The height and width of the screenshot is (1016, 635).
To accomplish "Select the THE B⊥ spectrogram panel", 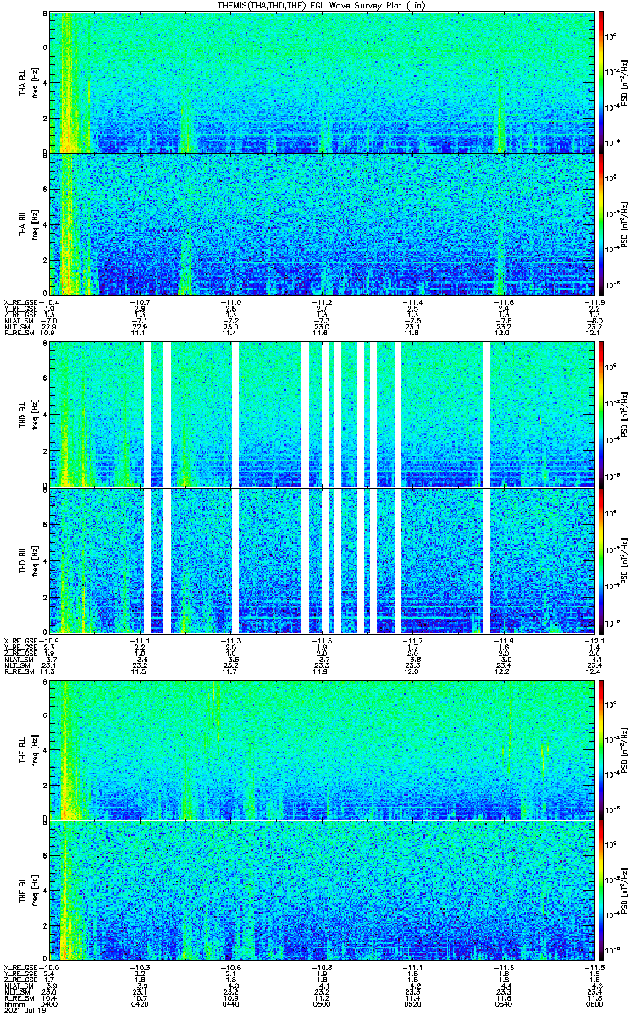I will pos(323,749).
